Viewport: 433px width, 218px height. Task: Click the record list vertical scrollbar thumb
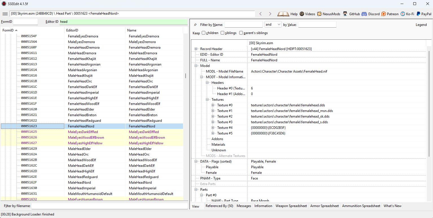(x=186, y=76)
